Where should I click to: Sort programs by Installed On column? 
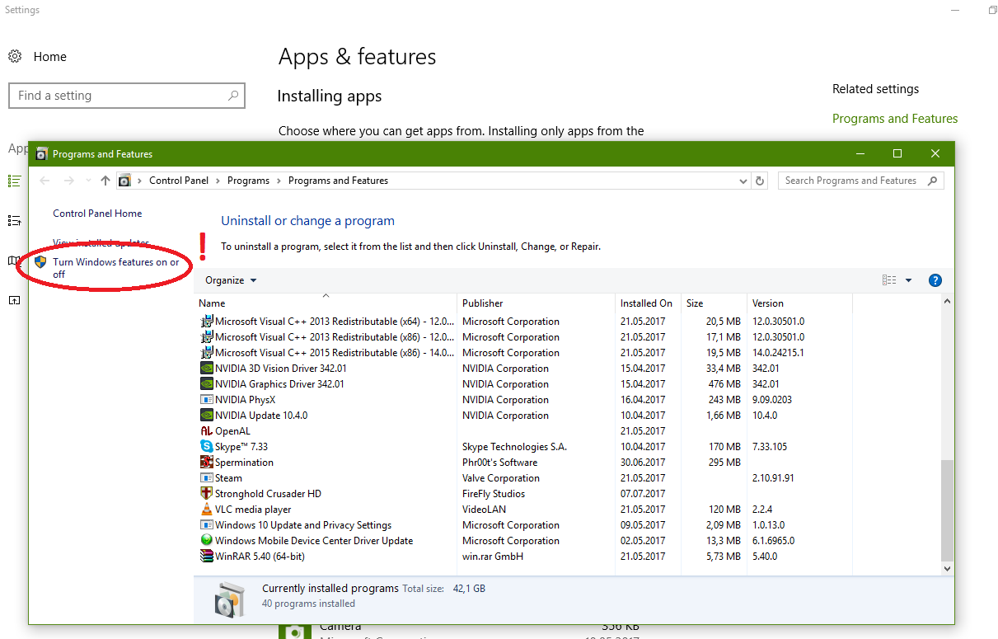coord(646,303)
